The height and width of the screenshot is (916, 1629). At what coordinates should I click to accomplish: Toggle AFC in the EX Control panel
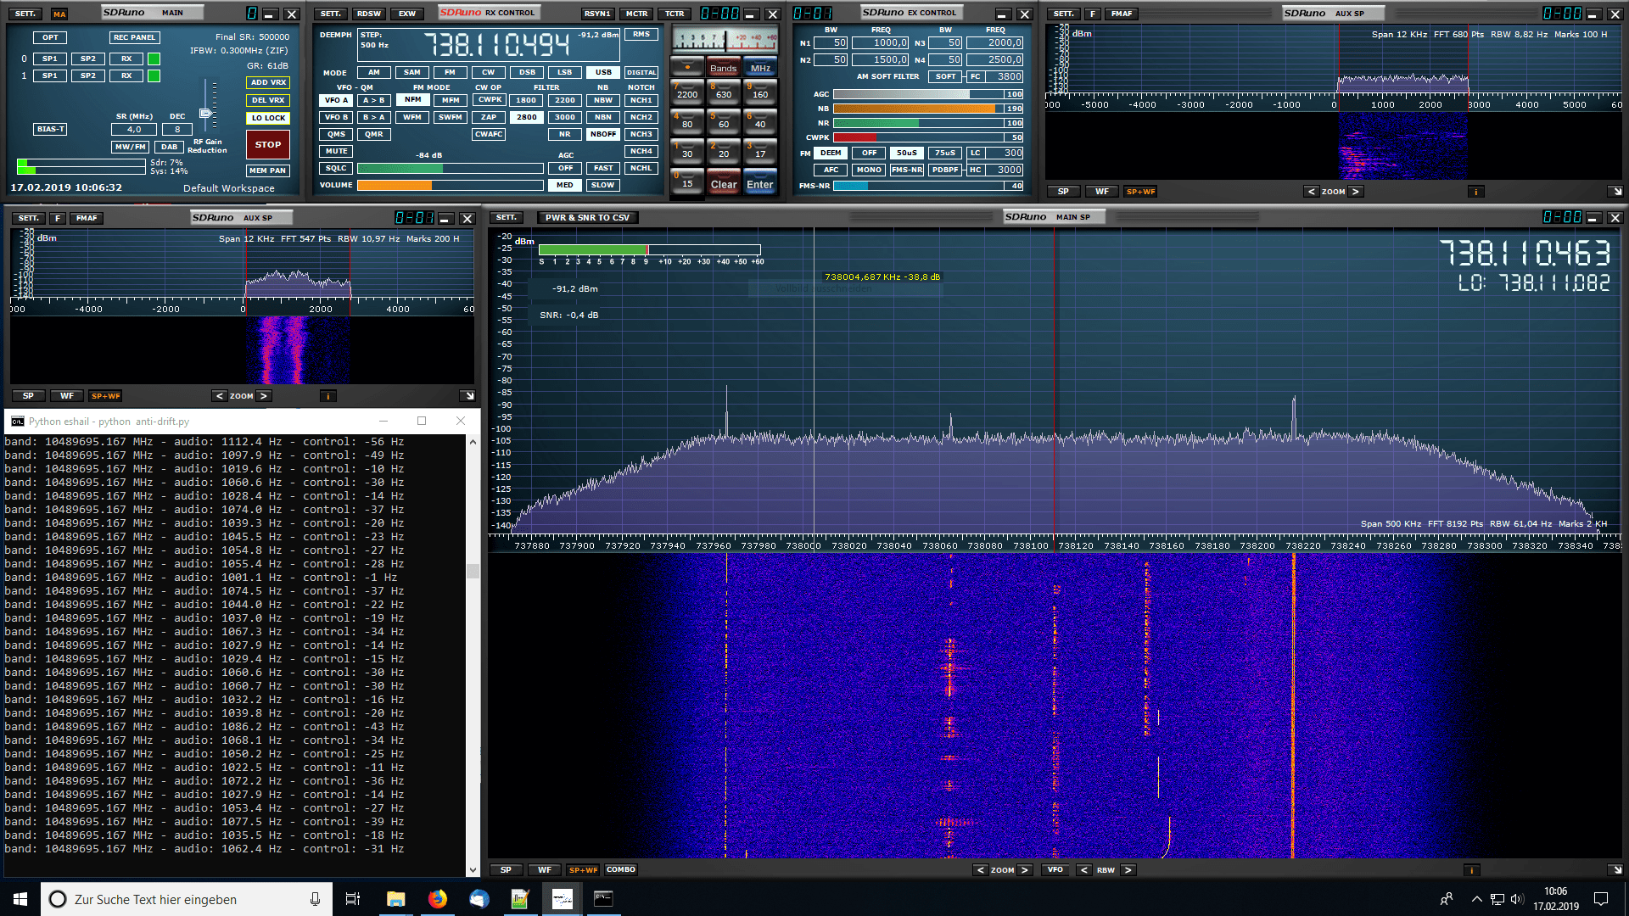(830, 170)
